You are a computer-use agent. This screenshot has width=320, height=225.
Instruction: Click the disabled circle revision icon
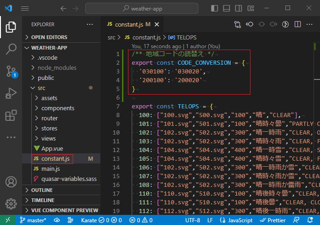(262, 24)
